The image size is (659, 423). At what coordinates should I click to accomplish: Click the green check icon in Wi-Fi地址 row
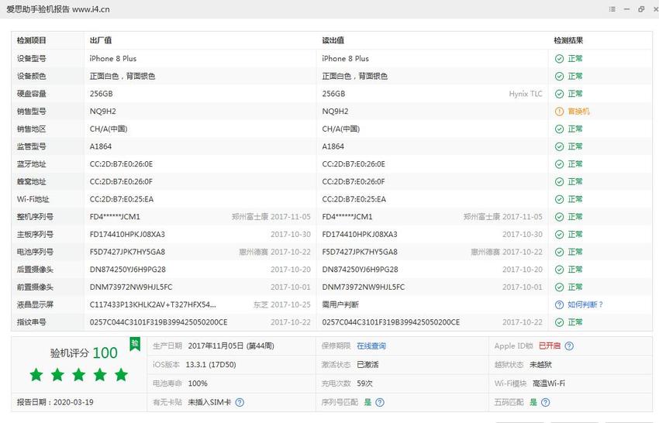tap(559, 200)
